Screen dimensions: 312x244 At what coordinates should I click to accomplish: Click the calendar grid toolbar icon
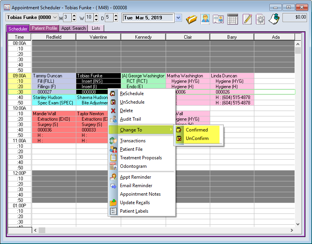click(x=232, y=19)
